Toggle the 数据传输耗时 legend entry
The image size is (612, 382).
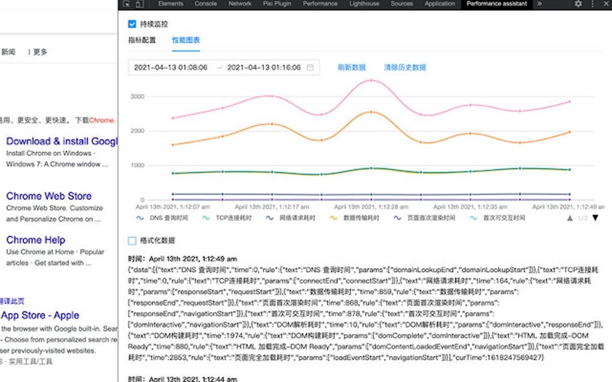332,218
